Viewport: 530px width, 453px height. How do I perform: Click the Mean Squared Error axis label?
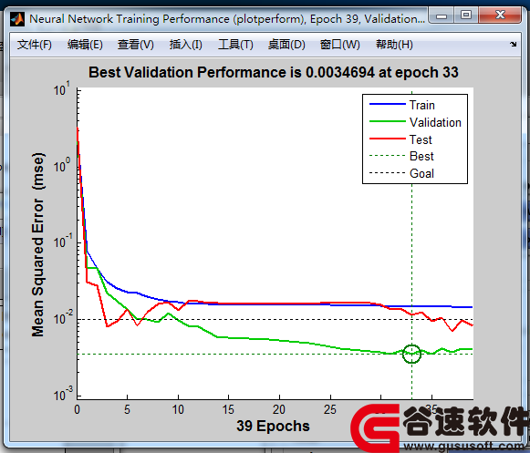click(38, 244)
